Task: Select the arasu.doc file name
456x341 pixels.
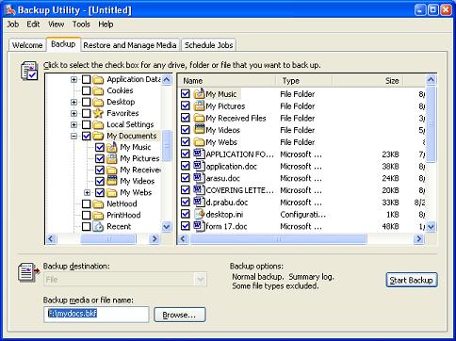Action: point(223,178)
